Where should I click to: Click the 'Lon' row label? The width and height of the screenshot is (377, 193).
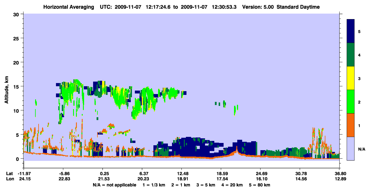[10, 179]
